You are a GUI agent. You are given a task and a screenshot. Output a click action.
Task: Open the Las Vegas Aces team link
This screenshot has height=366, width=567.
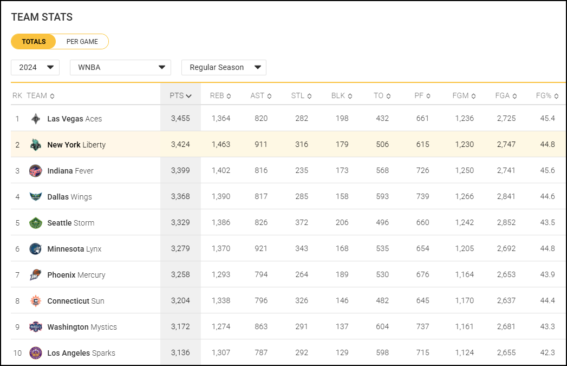(x=75, y=119)
